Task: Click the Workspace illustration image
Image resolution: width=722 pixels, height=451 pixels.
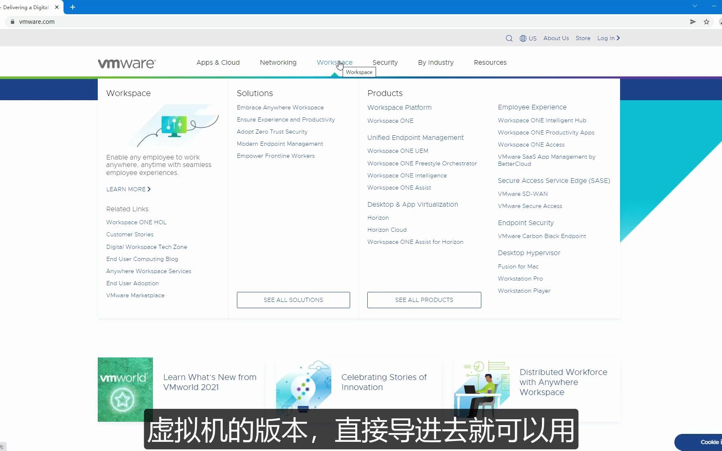Action: (175, 125)
